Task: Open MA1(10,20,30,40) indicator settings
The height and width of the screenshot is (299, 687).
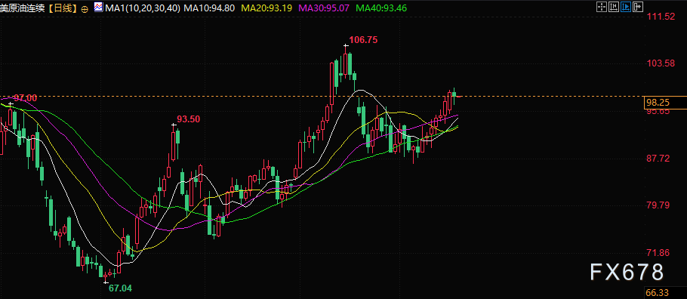Action: point(143,8)
